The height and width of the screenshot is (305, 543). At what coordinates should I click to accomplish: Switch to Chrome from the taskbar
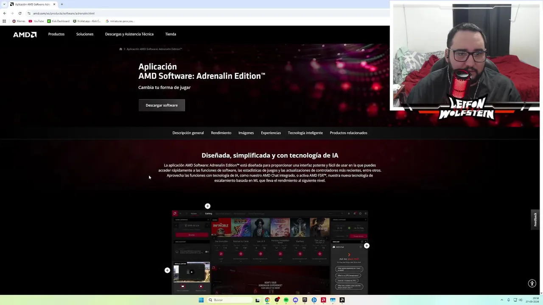(x=267, y=300)
